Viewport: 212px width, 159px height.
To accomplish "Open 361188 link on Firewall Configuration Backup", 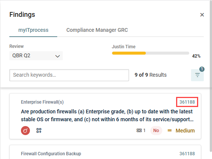I will pyautogui.click(x=187, y=154).
